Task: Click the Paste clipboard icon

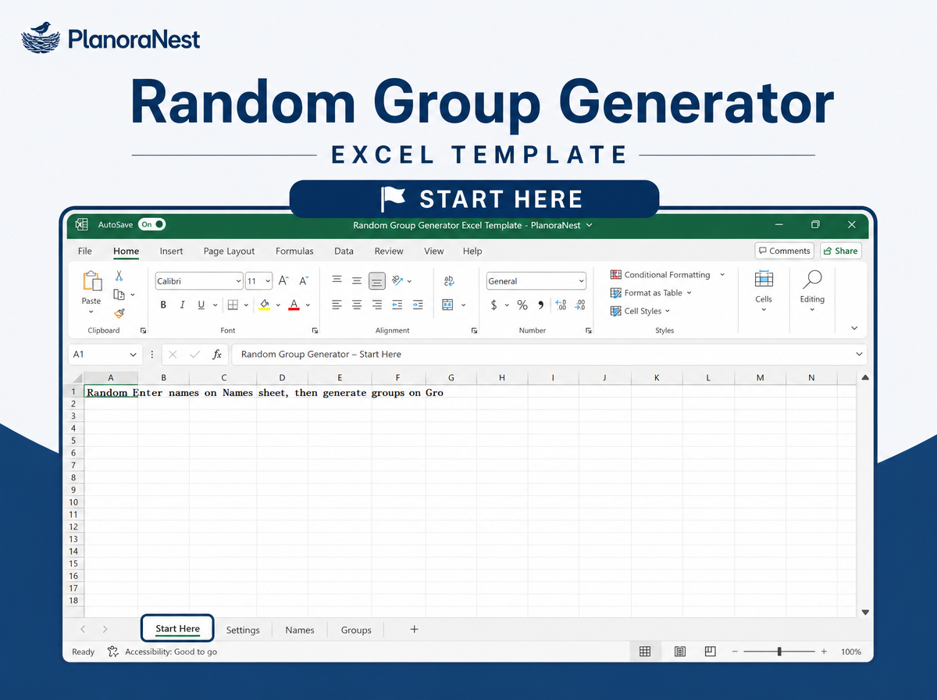Action: pyautogui.click(x=91, y=280)
